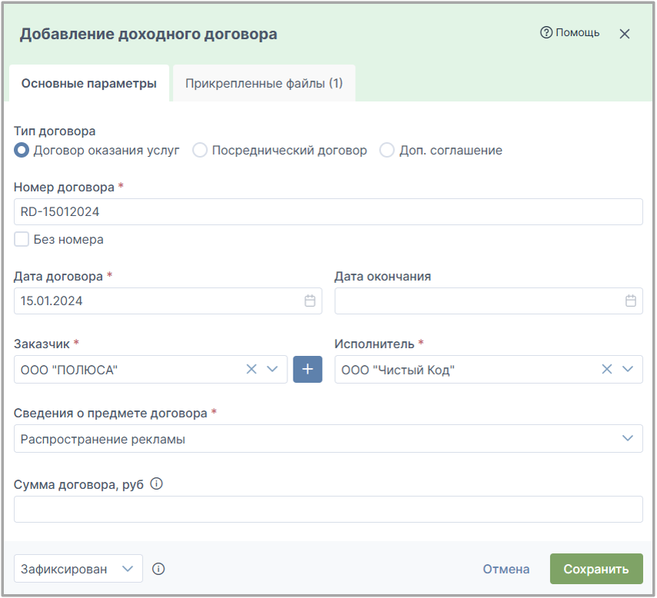Switch to Основные параметры tab
The height and width of the screenshot is (598, 657).
coord(89,83)
